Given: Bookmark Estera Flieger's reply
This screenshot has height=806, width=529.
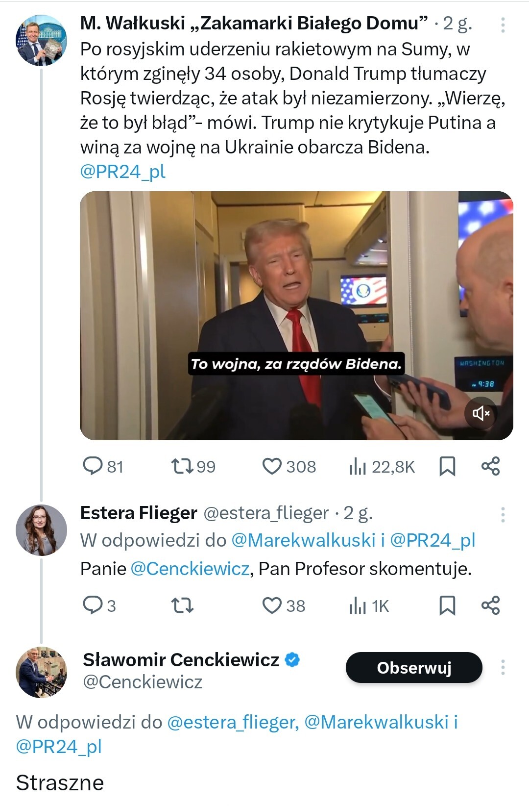Looking at the screenshot, I should pyautogui.click(x=447, y=605).
